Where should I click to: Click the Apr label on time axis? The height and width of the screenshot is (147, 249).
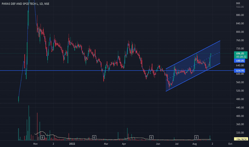click(124, 144)
